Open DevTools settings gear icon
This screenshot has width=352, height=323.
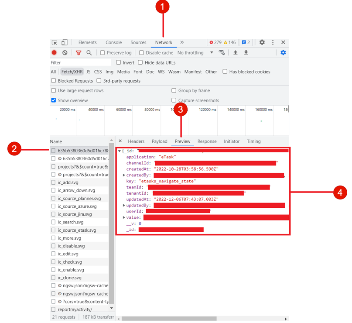click(x=262, y=42)
